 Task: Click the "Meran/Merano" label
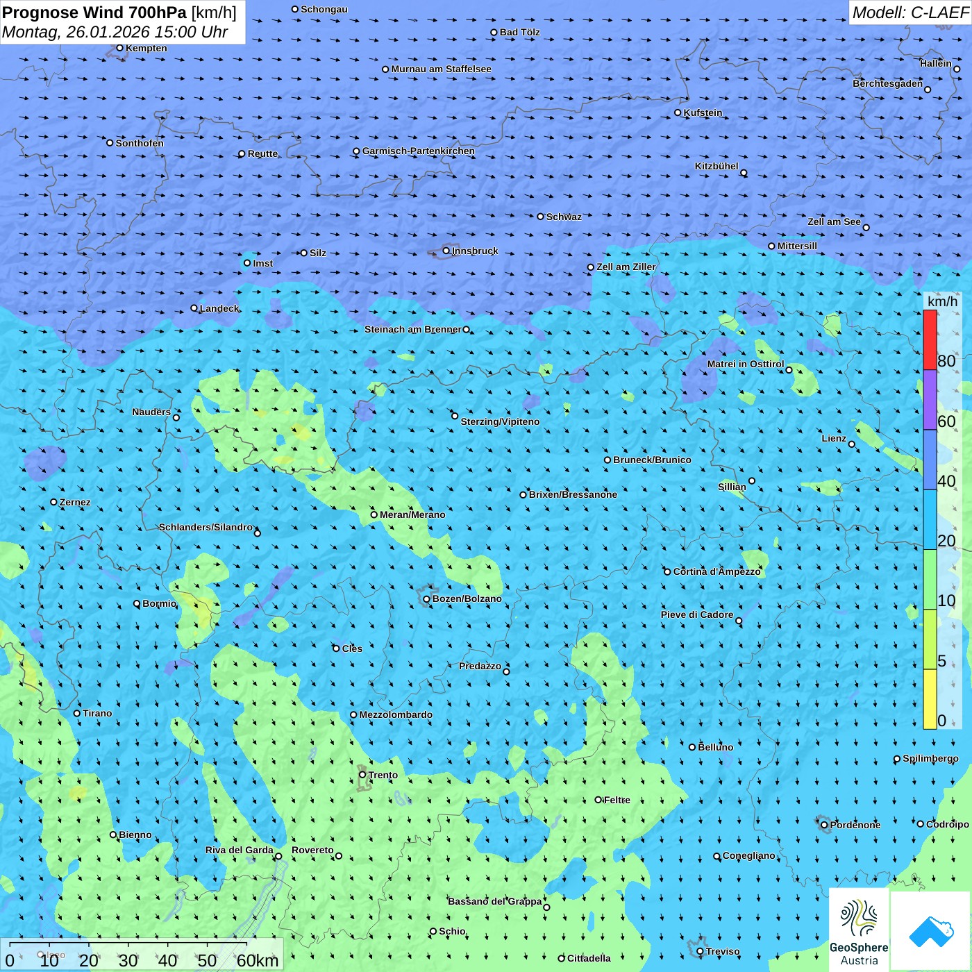click(x=413, y=514)
